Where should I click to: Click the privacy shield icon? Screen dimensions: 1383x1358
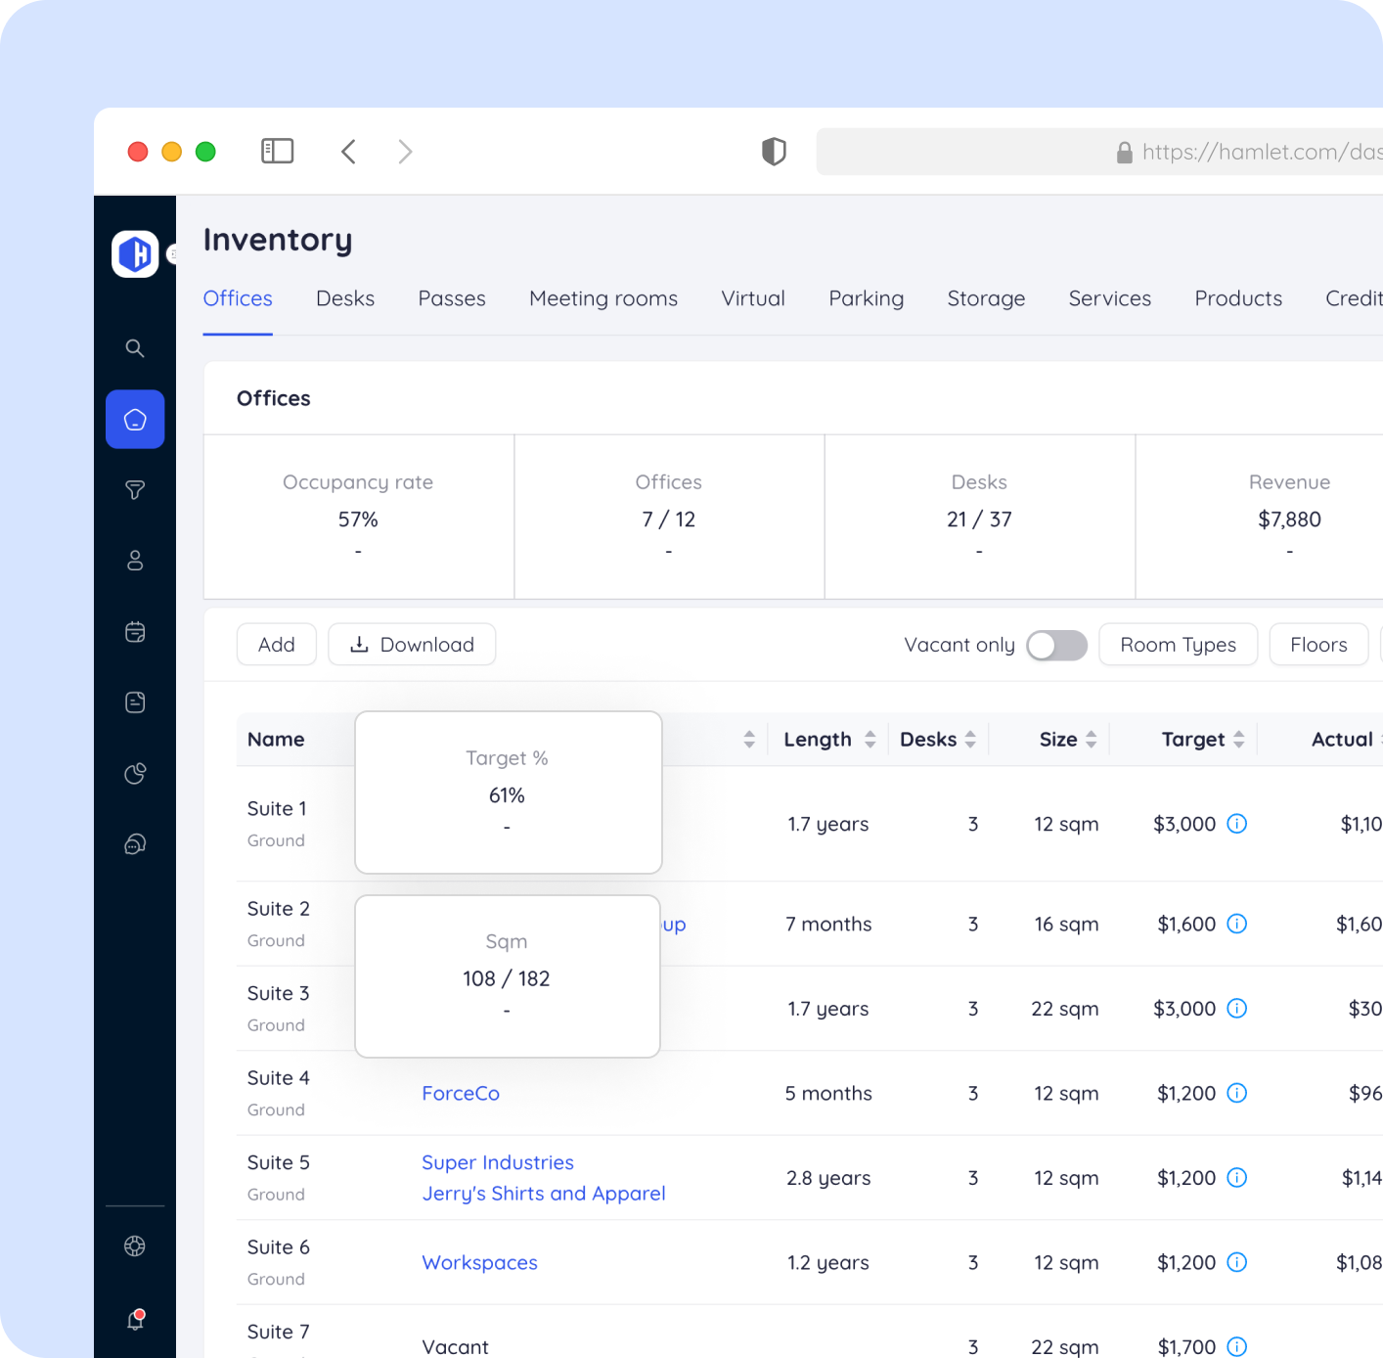[774, 152]
